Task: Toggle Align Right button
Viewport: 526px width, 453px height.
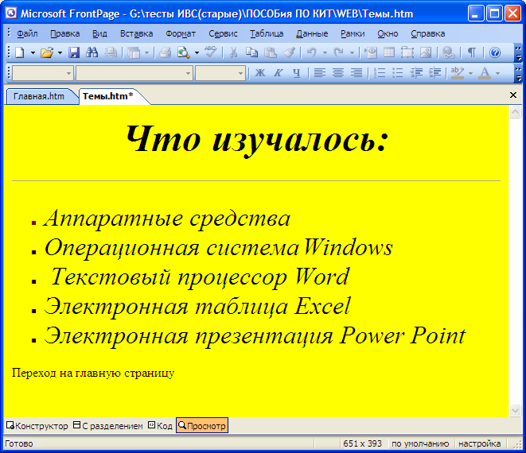Action: click(357, 72)
